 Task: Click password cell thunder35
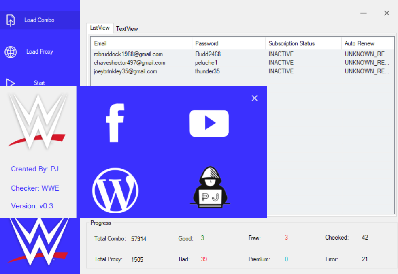[x=207, y=71]
